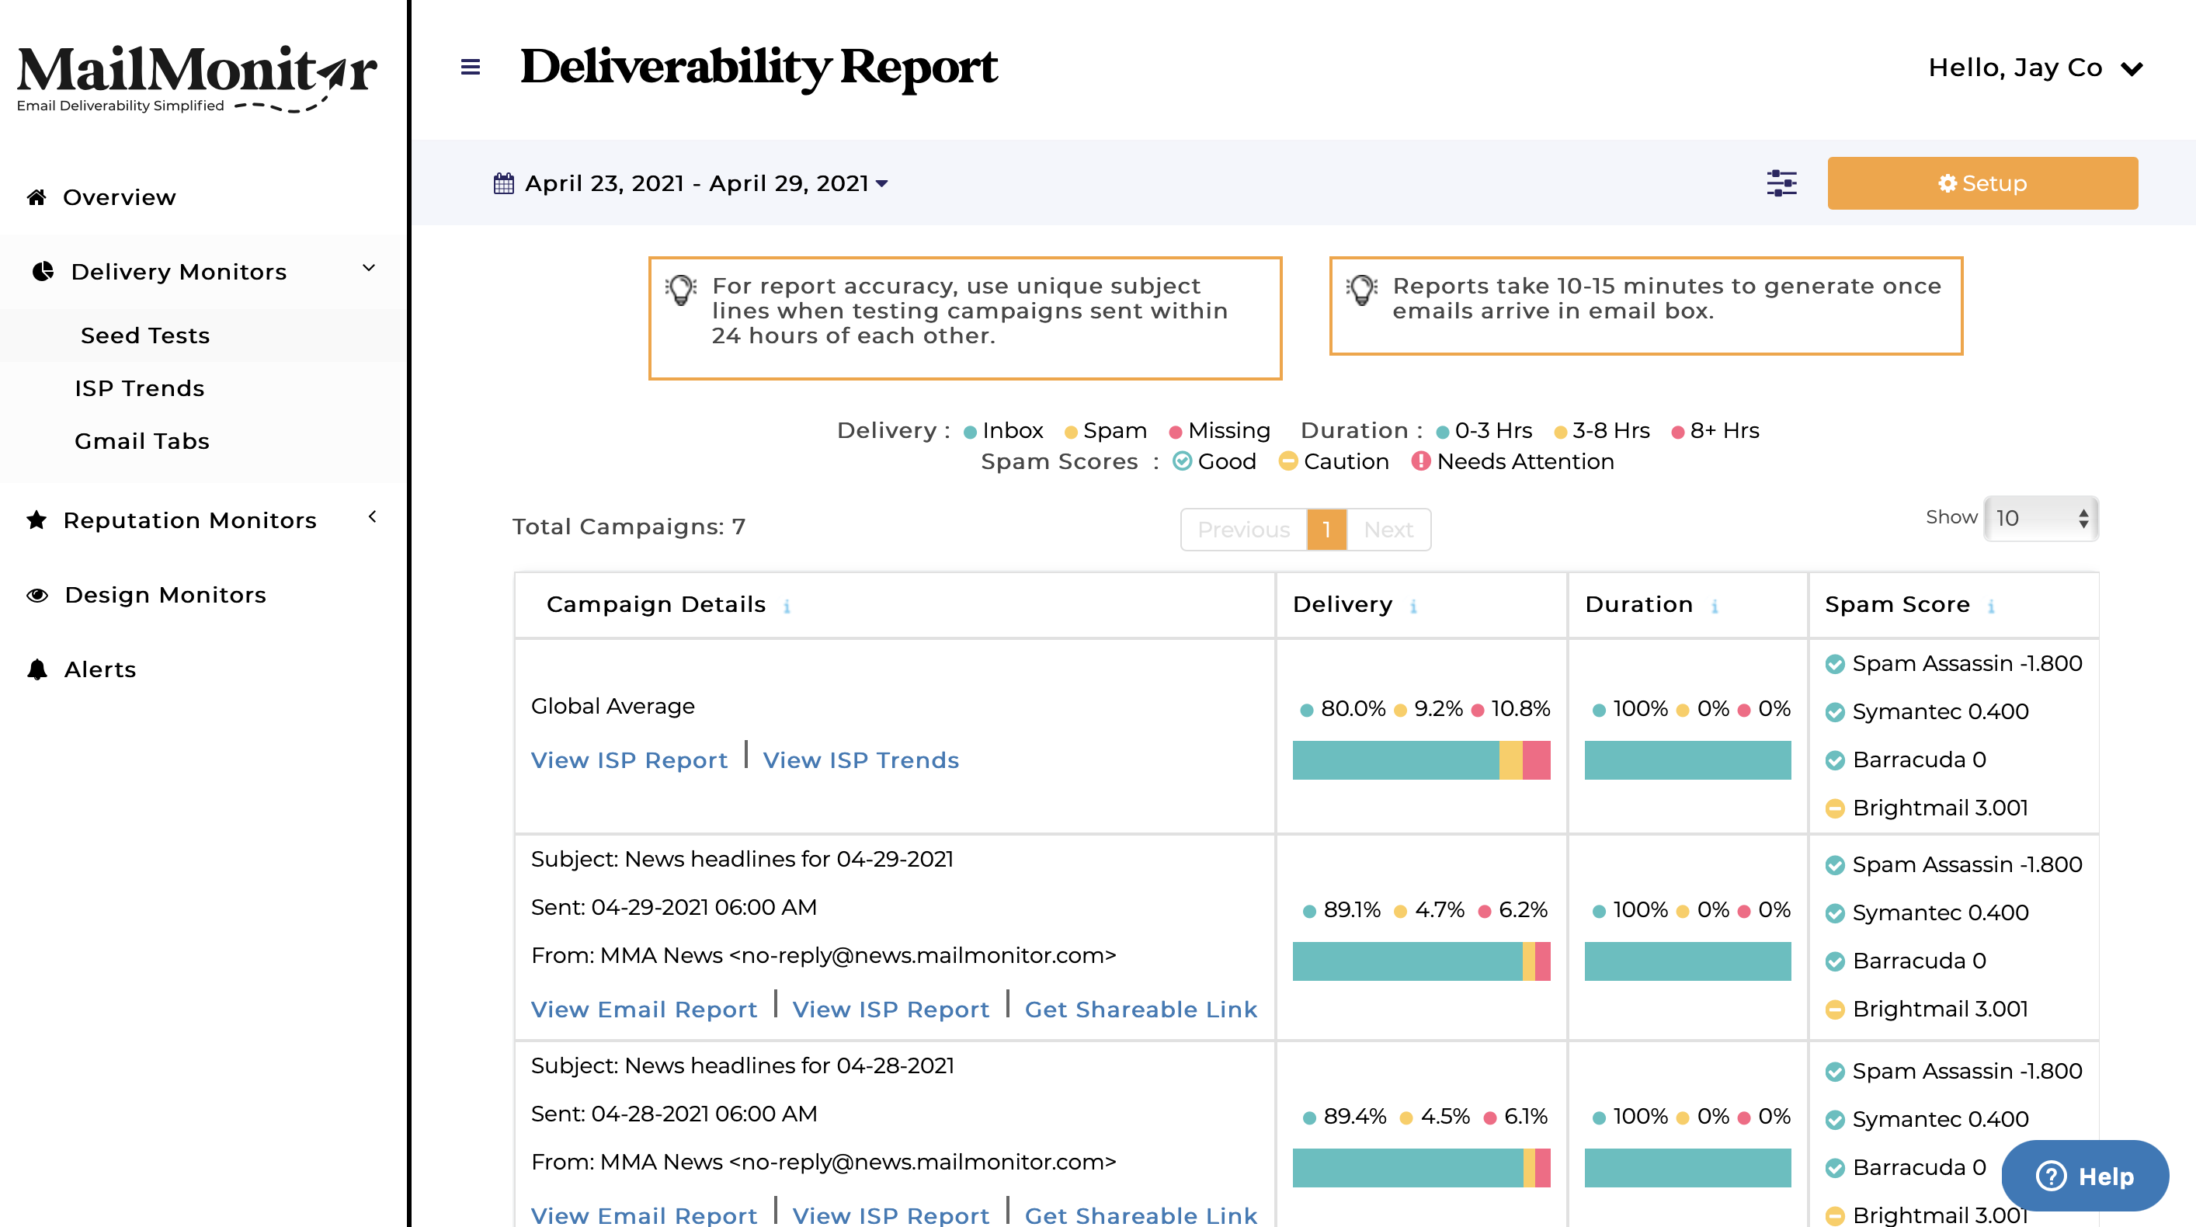Viewport: 2196px width, 1227px height.
Task: Change the Show results dropdown value
Action: pyautogui.click(x=2039, y=517)
